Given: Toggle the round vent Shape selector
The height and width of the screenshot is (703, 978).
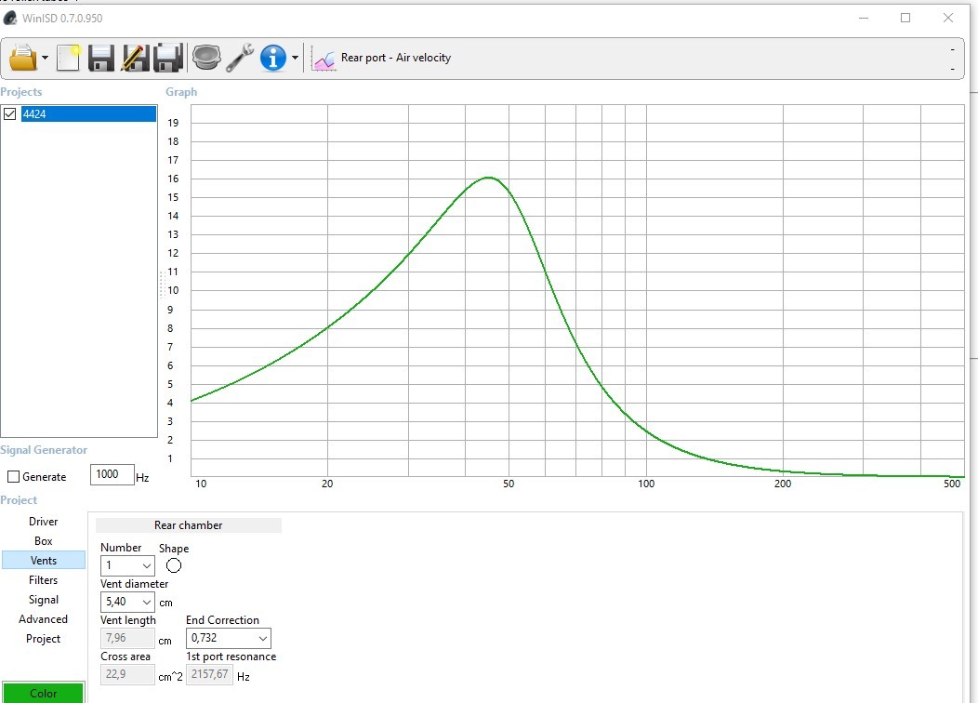Looking at the screenshot, I should point(174,565).
